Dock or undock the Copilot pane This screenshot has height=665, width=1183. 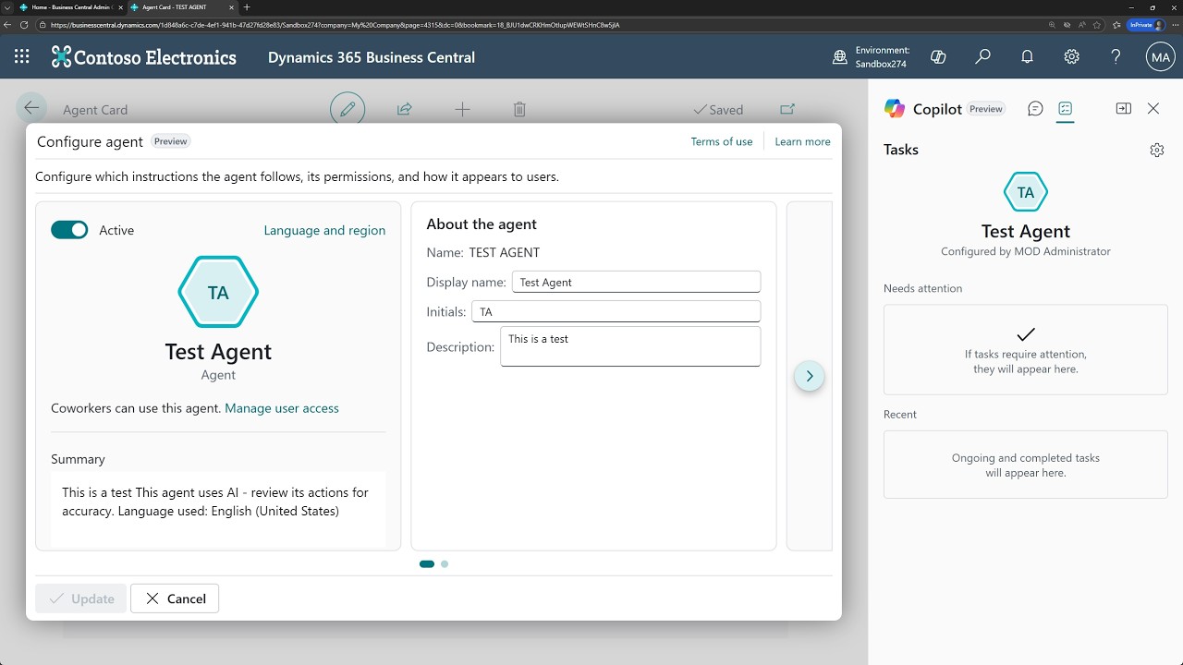click(1124, 108)
